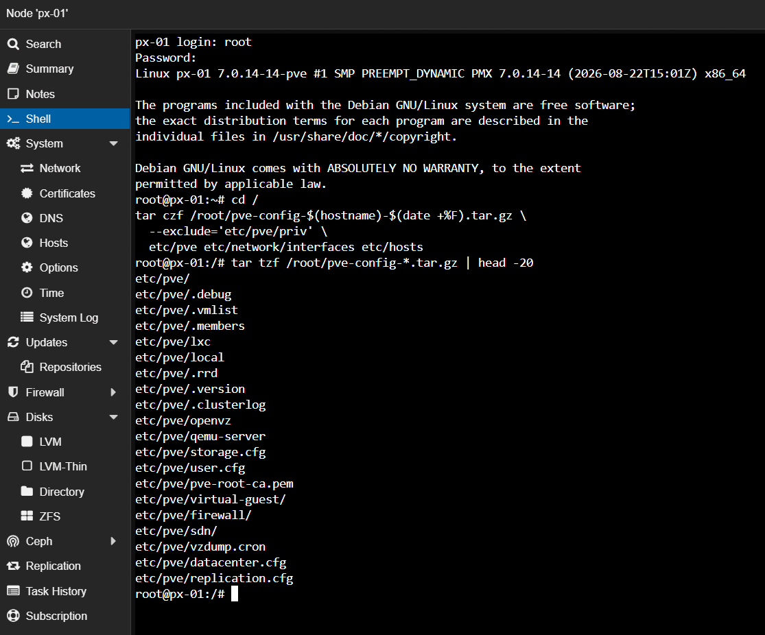Screen dimensions: 765x635
Task: Expand the Ceph section arrow
Action: 113,541
